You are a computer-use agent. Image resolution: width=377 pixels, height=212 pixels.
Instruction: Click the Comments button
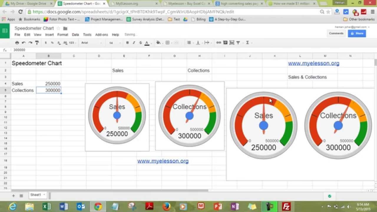(336, 33)
